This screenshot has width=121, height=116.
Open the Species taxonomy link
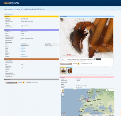(x=24, y=56)
